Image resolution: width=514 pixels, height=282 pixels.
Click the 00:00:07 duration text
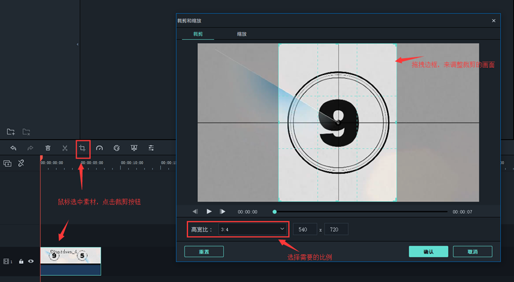462,212
